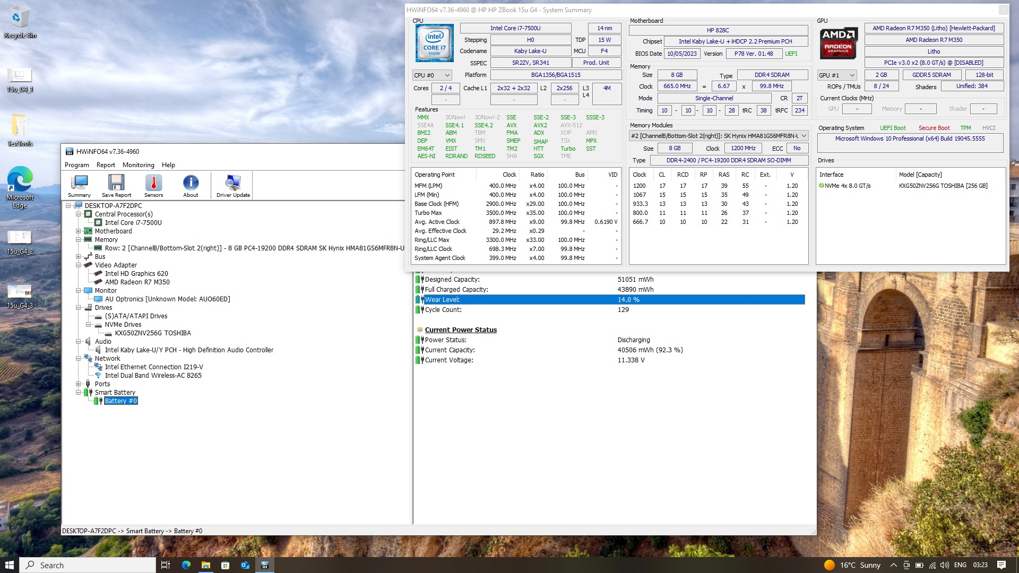This screenshot has height=573, width=1019.
Task: Open the Report menu
Action: point(106,165)
